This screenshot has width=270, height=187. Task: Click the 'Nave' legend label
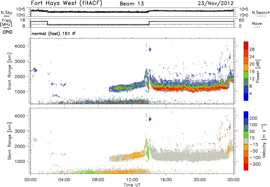pos(257,23)
